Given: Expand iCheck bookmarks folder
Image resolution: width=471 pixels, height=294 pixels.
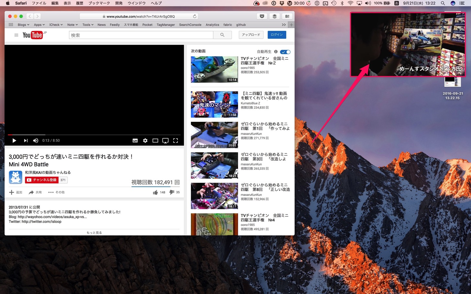Looking at the screenshot, I should (x=56, y=25).
